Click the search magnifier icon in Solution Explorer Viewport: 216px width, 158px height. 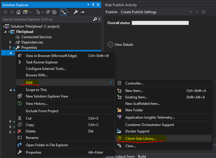coord(95,19)
